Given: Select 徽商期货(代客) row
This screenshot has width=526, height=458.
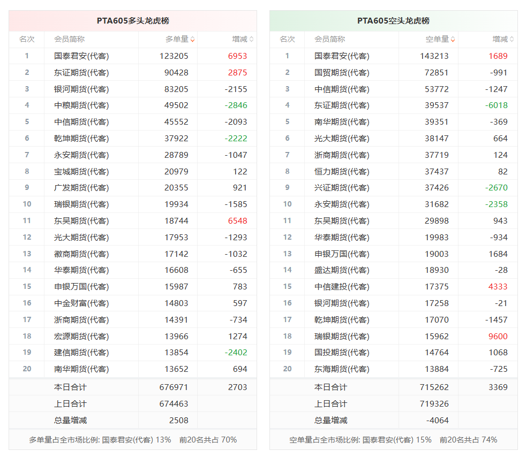Looking at the screenshot, I should (x=133, y=254).
